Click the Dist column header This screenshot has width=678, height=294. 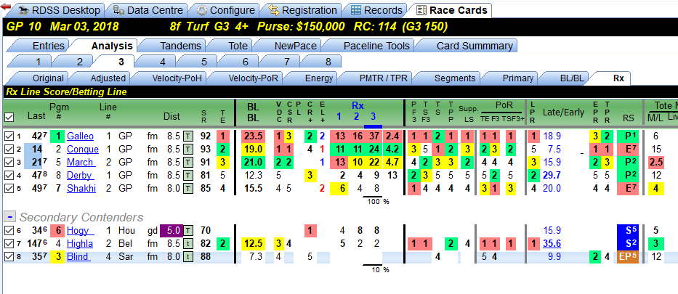(x=171, y=117)
